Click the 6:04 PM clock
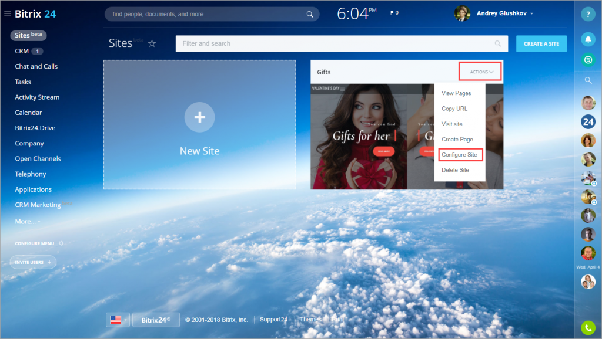Image resolution: width=602 pixels, height=339 pixels. [x=357, y=14]
